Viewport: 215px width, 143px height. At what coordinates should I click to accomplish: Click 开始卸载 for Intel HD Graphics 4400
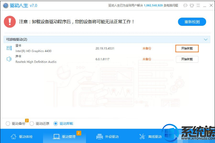tap(187, 48)
